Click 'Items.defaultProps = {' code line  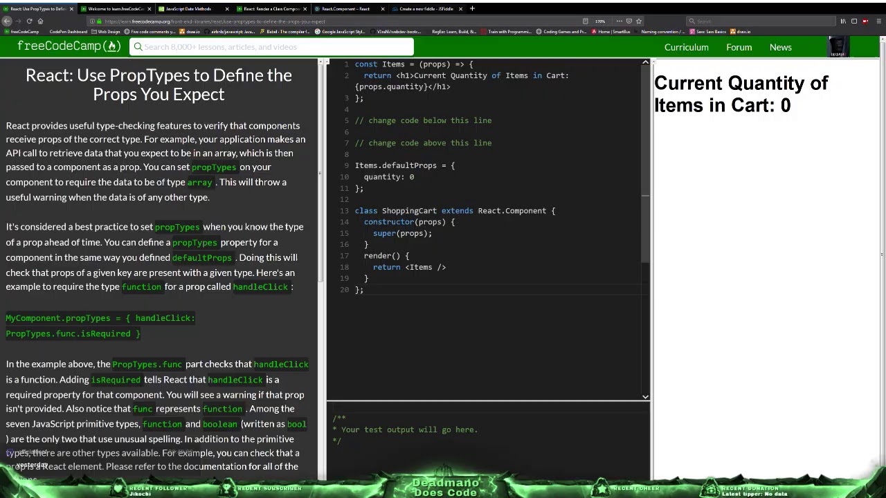pos(405,165)
